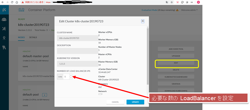The width and height of the screenshot is (250, 110).
Task: Click the k8s-cluster20190723-master node name
Action: 39,76
